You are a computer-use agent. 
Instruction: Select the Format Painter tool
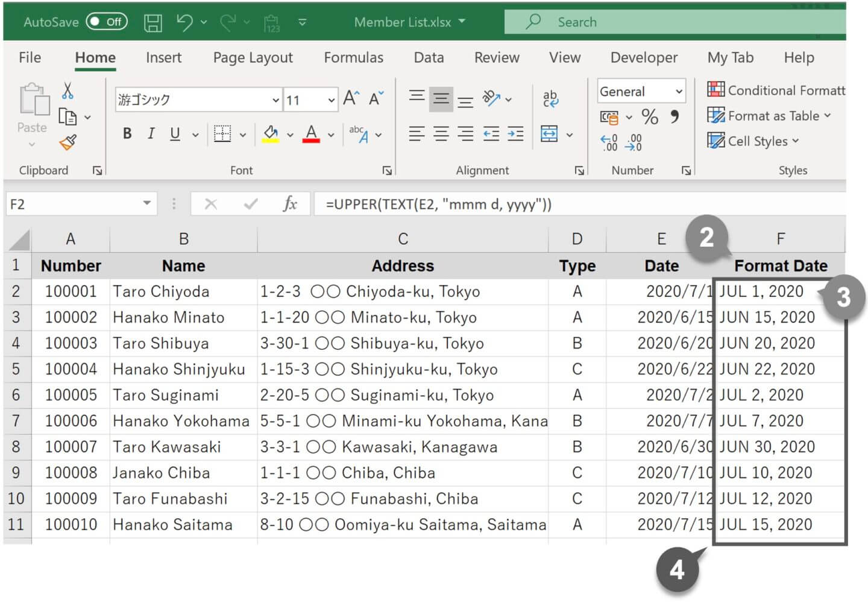(x=68, y=142)
